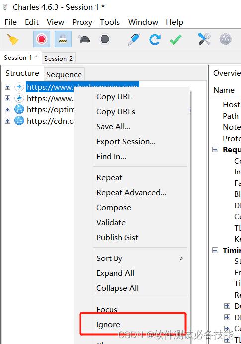Toggle the red recording button
The image size is (241, 344).
point(42,39)
